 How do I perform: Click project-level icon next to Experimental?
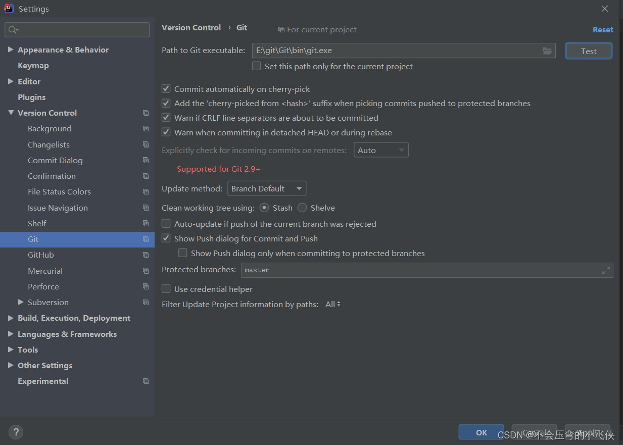(x=146, y=381)
